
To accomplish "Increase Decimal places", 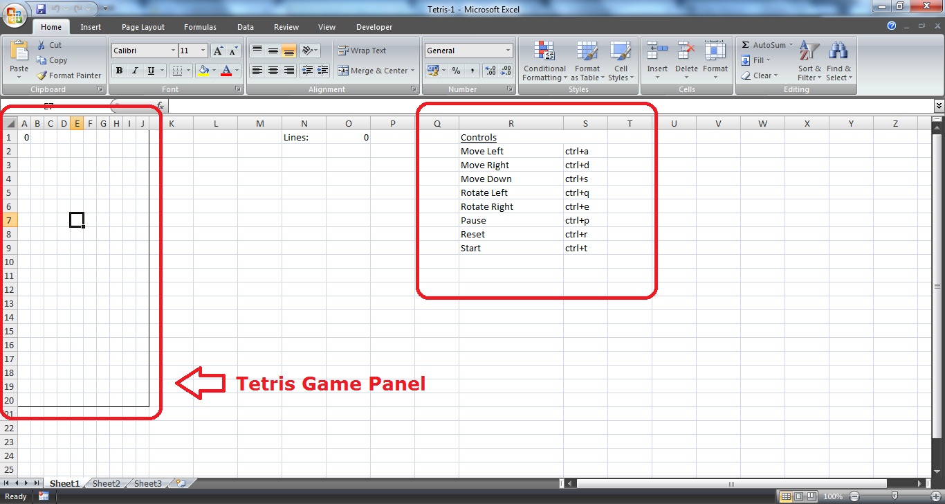I will coord(490,71).
